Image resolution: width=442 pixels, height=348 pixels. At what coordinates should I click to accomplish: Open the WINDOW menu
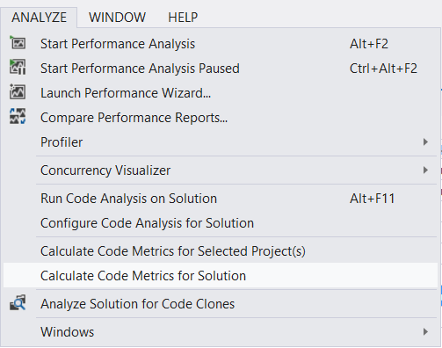coord(117,18)
